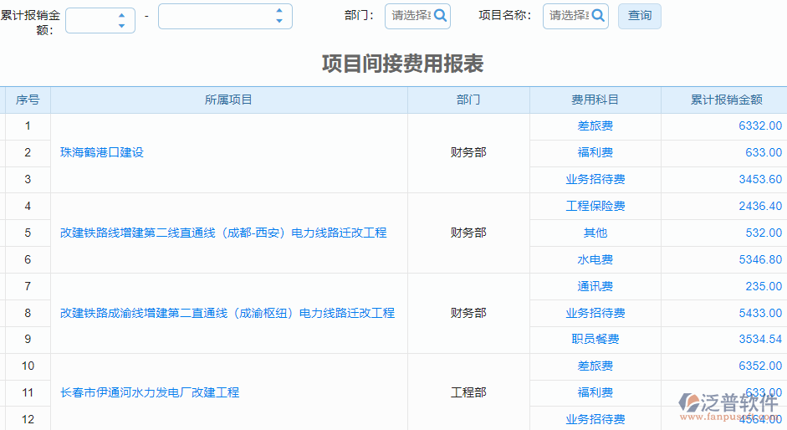Click 通讯费 in row 7
Viewport: 787px width, 430px height.
[x=595, y=286]
